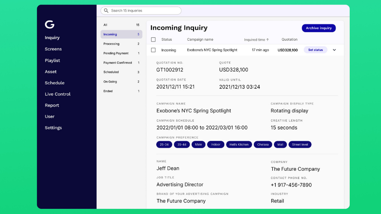Select the 25-34 preference tag
Image resolution: width=381 pixels, height=214 pixels.
164,145
